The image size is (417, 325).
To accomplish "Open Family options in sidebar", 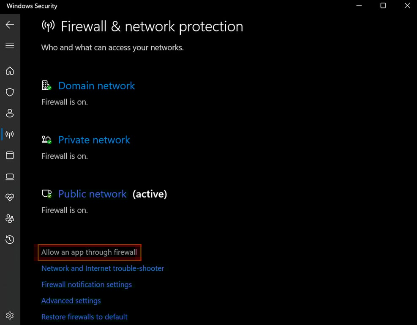I will 10,218.
